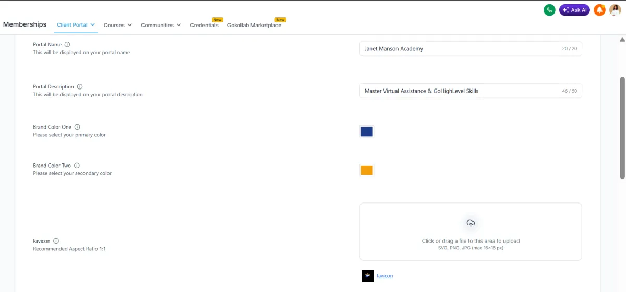Click the favicon thumbnail preview
626x292 pixels.
[367, 276]
